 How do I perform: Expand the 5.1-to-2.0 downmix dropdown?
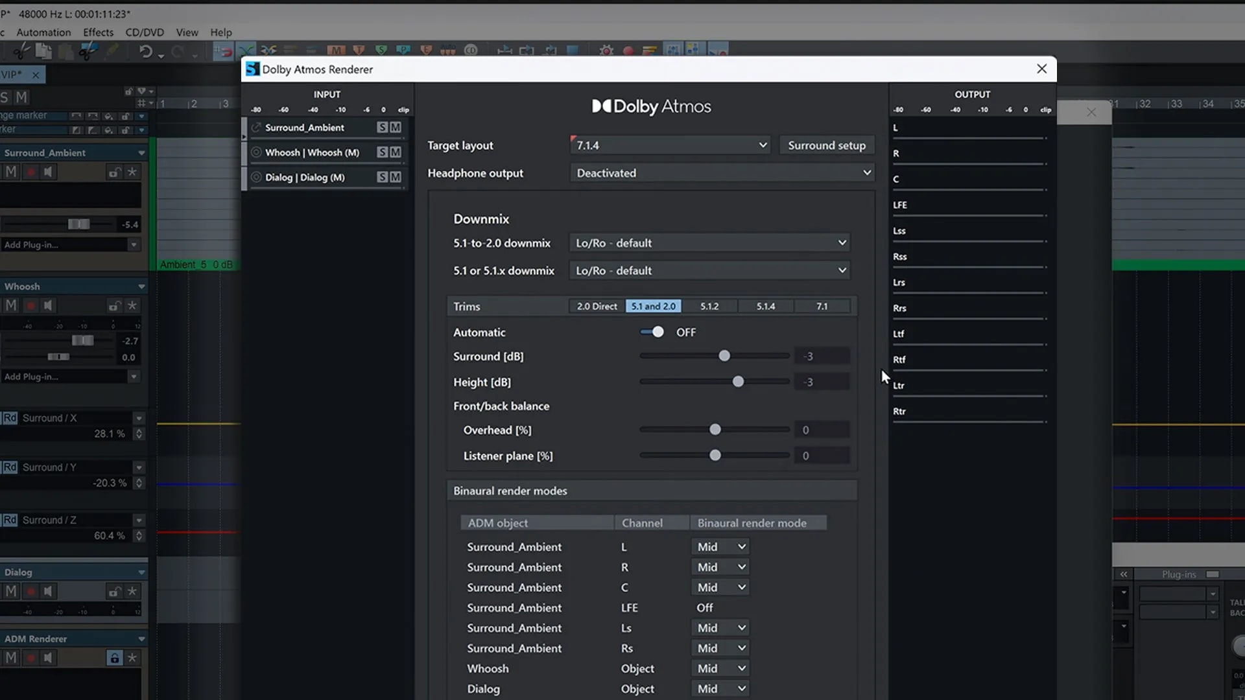coord(710,243)
